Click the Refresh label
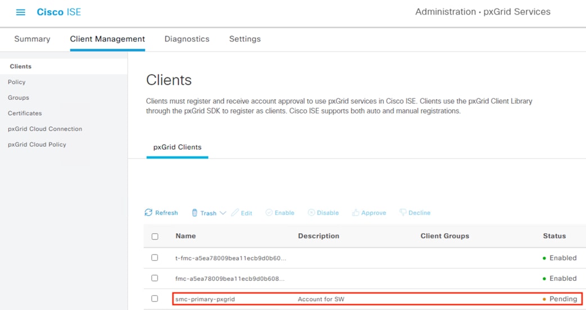This screenshot has width=586, height=310. [166, 212]
